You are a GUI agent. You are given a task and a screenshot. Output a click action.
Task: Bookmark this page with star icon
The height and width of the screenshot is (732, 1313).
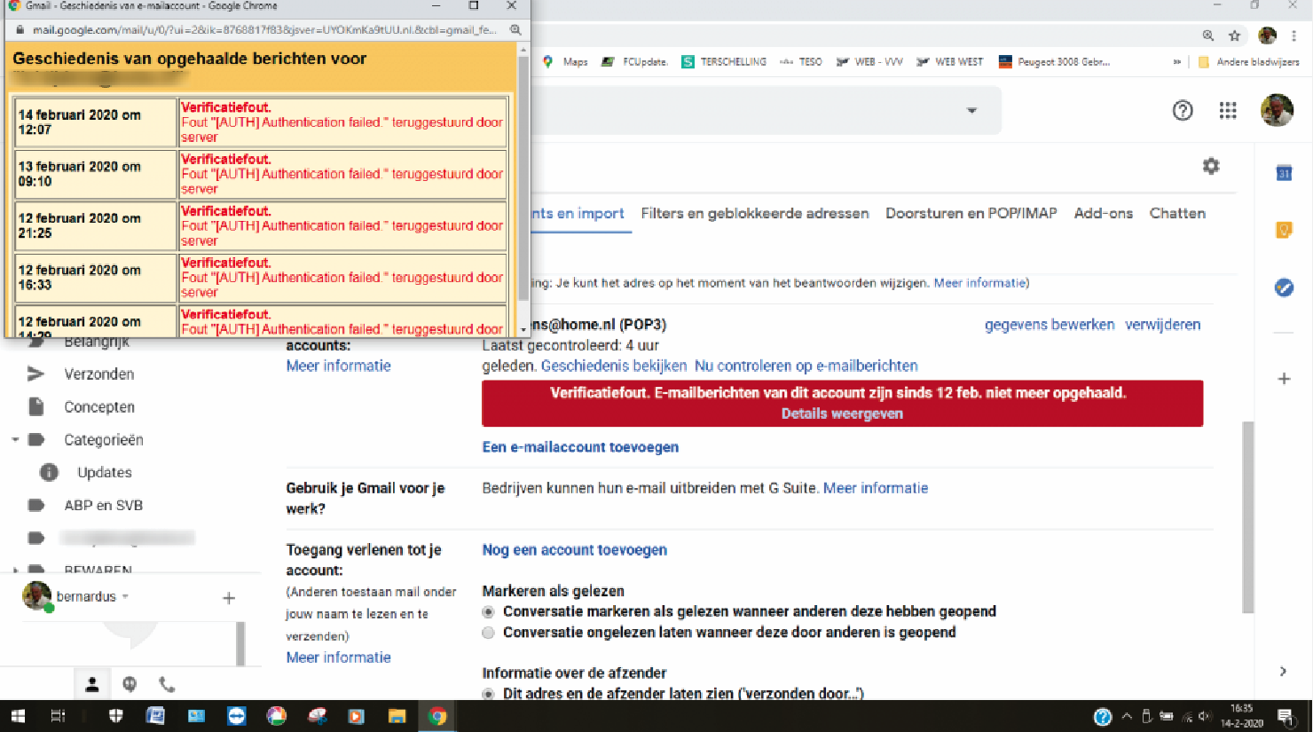1234,35
